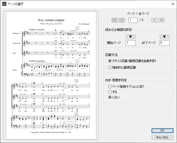Select the しない radio option

tap(114, 97)
